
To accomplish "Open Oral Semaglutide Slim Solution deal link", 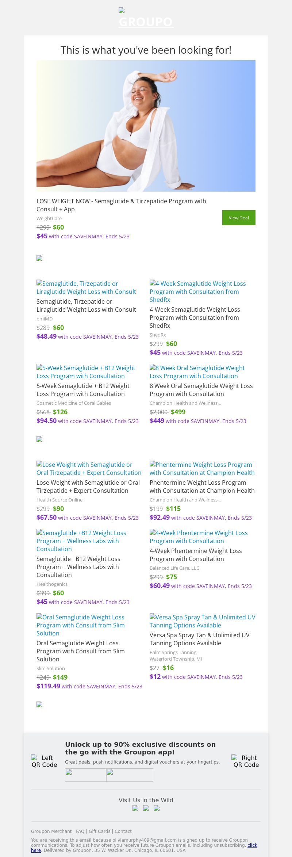I will 80,625.
